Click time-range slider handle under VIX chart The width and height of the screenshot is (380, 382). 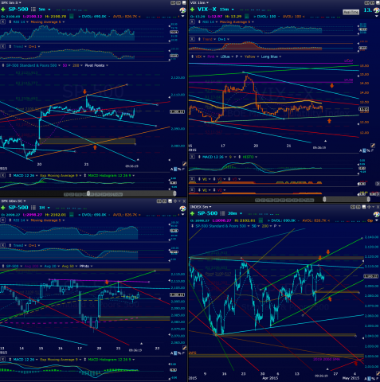(x=324, y=199)
